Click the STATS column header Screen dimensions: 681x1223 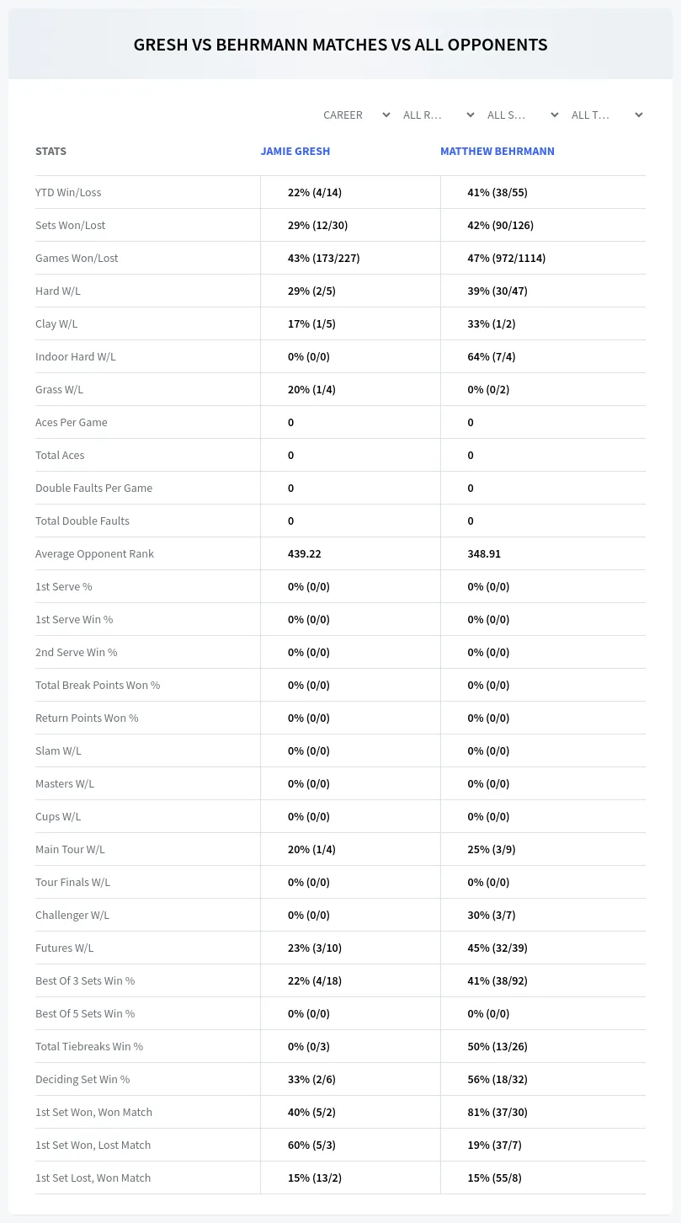[51, 152]
